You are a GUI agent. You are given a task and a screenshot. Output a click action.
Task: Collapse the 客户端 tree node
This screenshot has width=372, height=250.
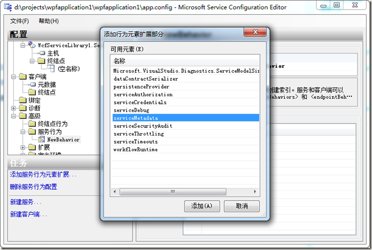coord(14,77)
